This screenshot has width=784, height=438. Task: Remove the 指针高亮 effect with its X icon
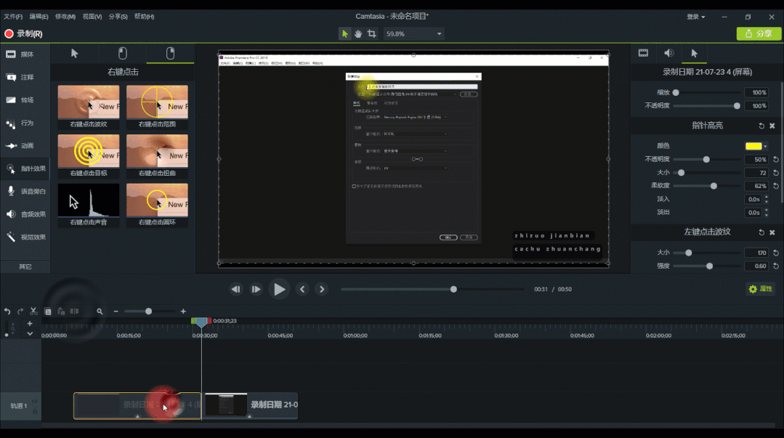point(772,126)
